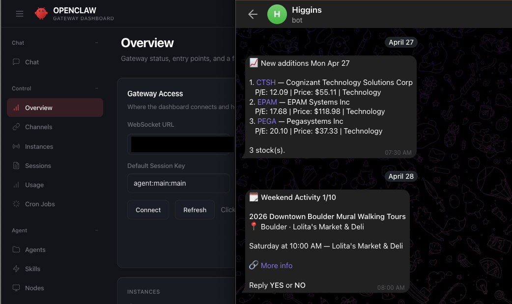This screenshot has height=304, width=512.
Task: Click the Nodes monitor icon
Action: [16, 288]
